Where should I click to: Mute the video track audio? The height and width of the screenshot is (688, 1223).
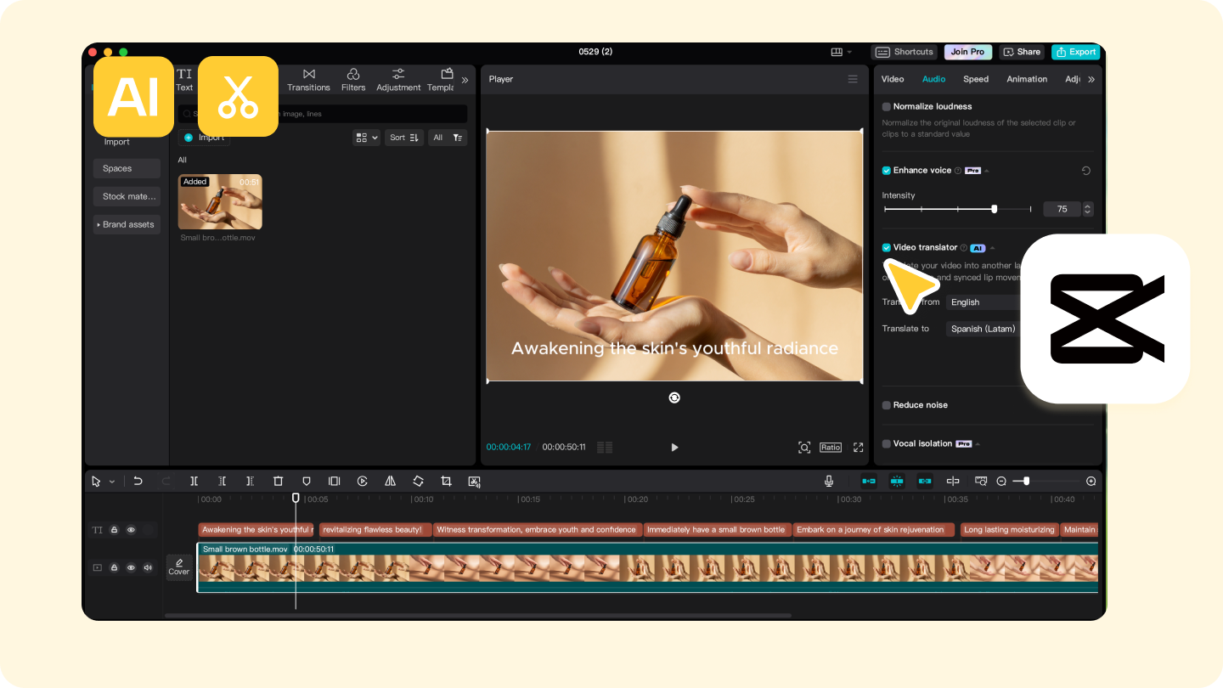[x=148, y=567]
